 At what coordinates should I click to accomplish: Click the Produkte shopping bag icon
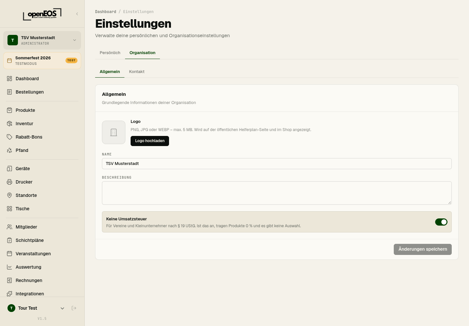pyautogui.click(x=9, y=110)
